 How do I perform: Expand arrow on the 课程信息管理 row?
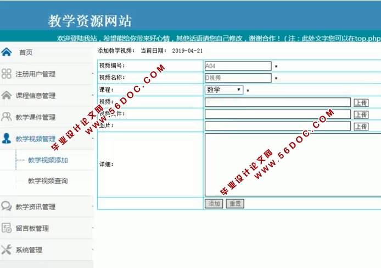[93, 95]
